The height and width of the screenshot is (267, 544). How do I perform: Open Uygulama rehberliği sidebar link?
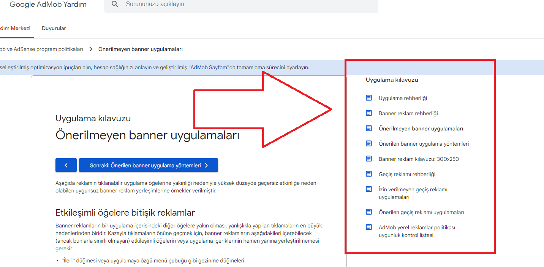403,98
